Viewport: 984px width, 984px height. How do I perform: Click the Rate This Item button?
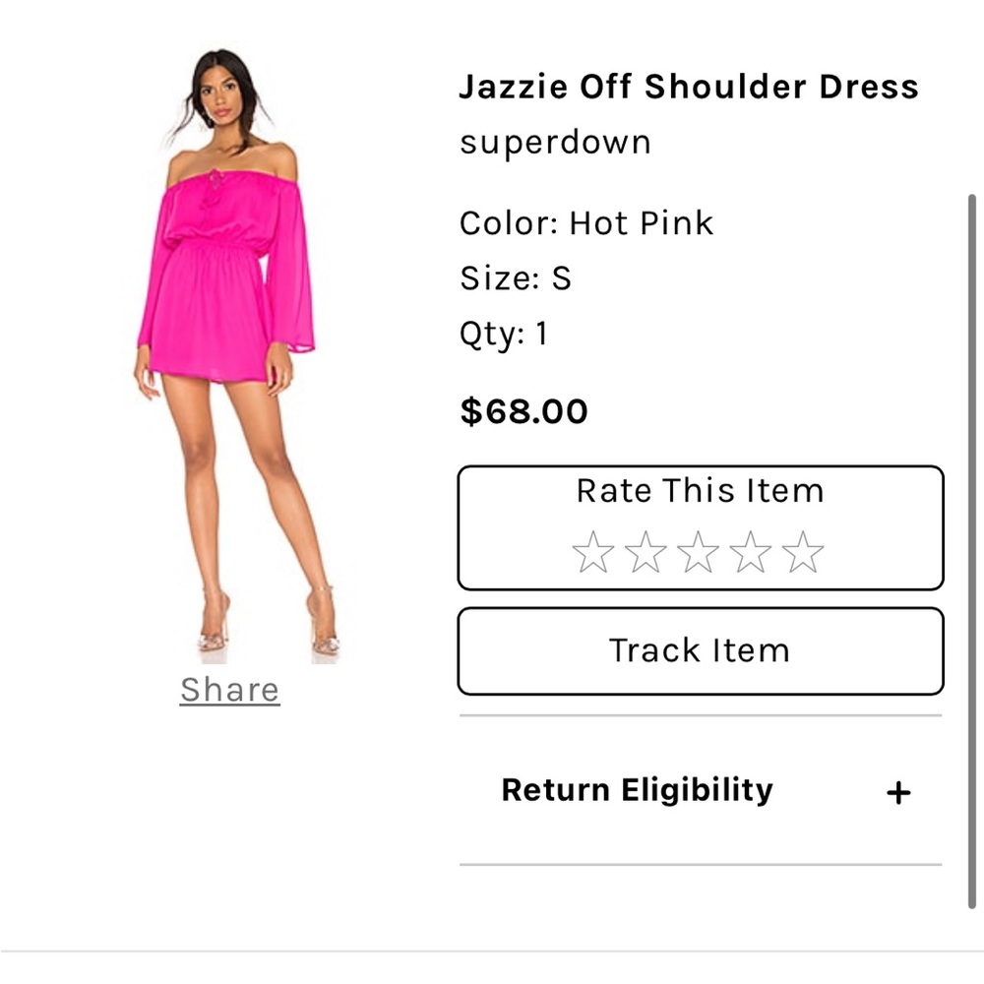pos(701,491)
